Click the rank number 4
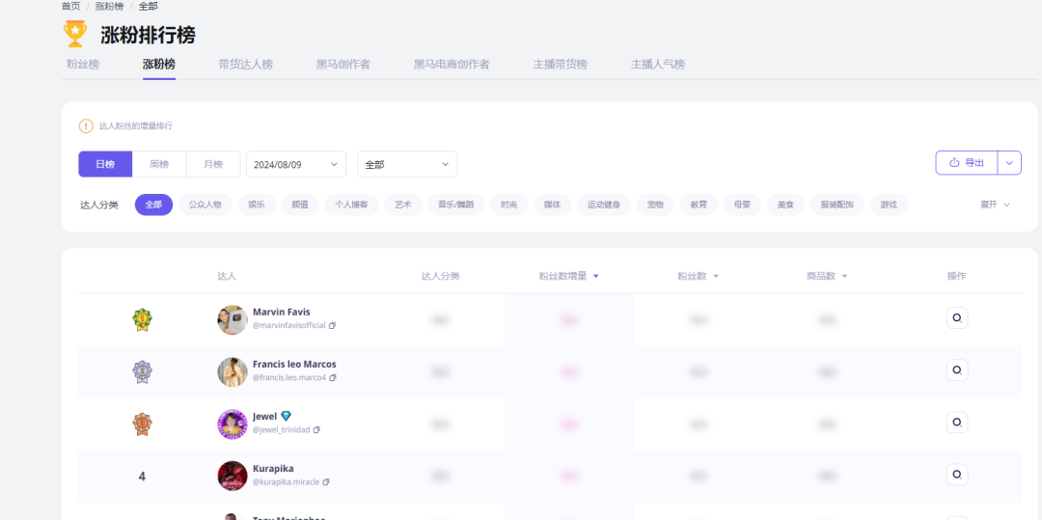 (142, 477)
